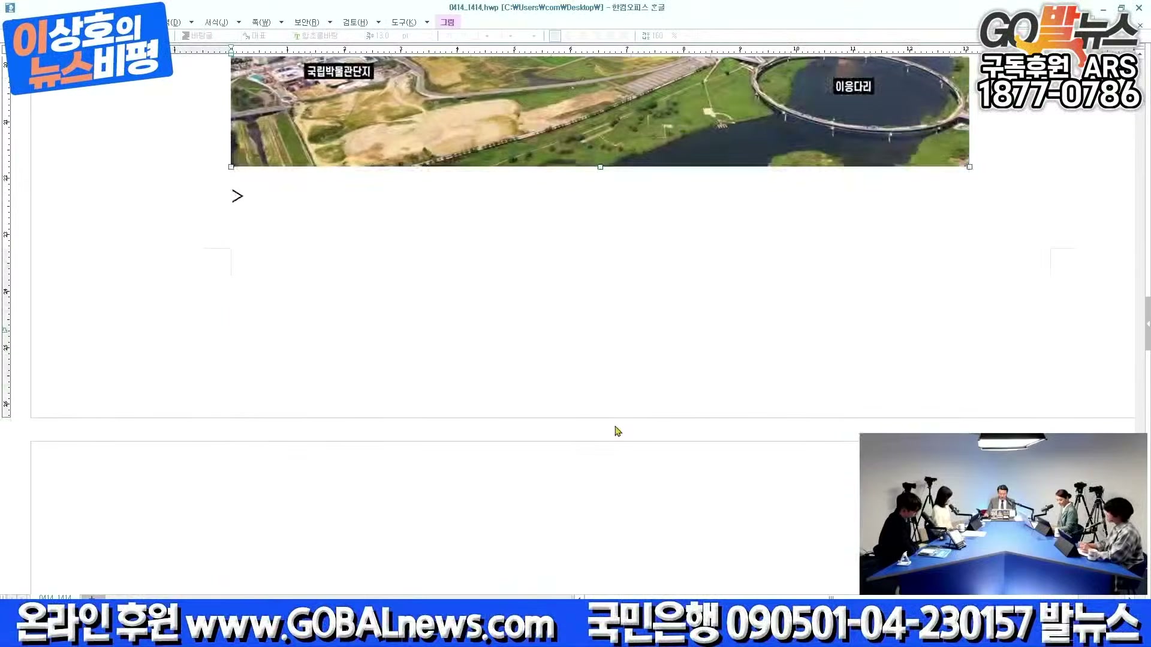The width and height of the screenshot is (1151, 647).
Task: Click the image's bottom-right corner handle
Action: pyautogui.click(x=969, y=167)
